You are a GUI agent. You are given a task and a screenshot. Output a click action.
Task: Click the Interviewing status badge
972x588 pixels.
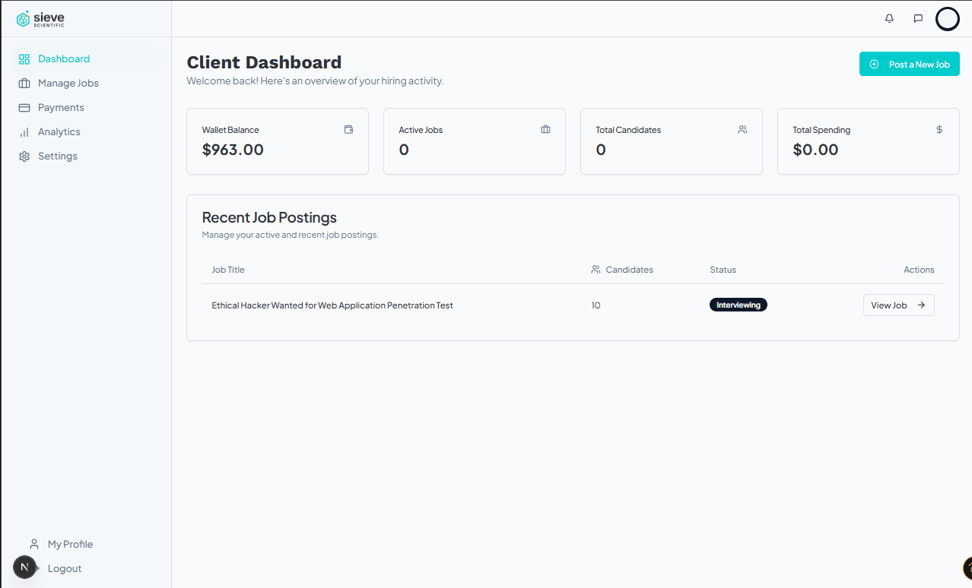tap(738, 305)
